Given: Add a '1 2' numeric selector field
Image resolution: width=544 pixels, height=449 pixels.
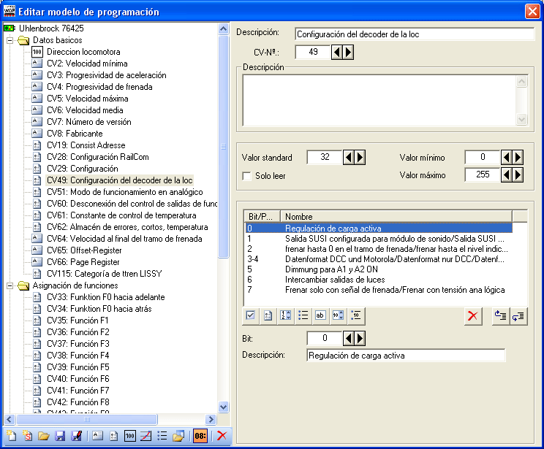Looking at the screenshot, I should [286, 315].
